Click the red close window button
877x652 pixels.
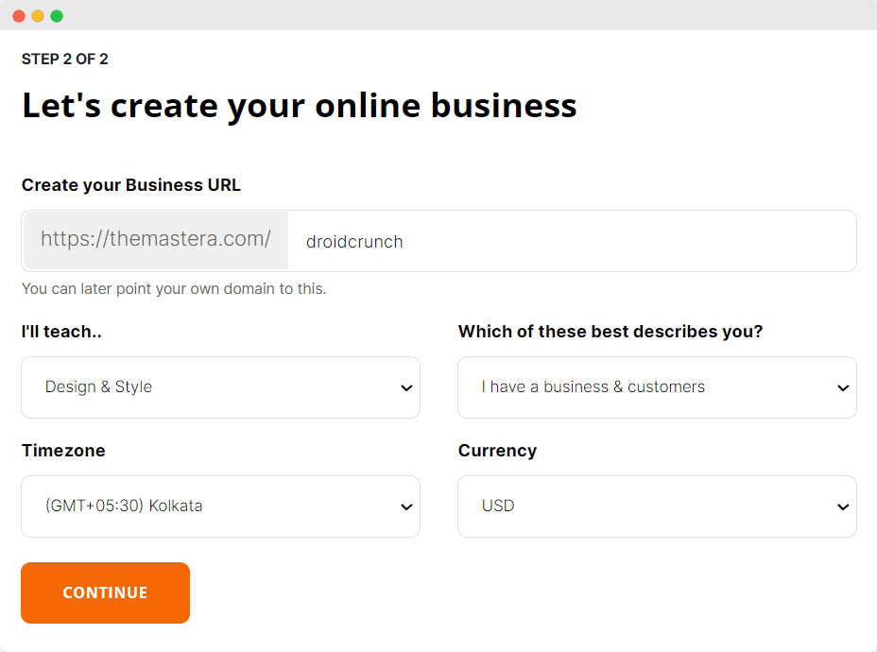click(19, 16)
